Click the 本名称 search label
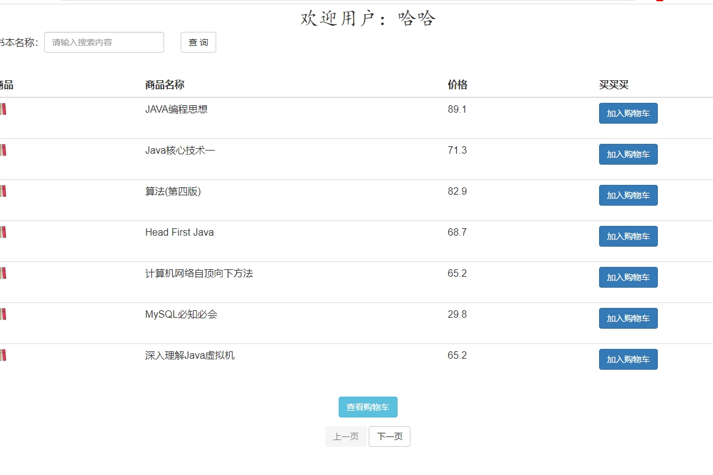This screenshot has width=713, height=475. click(x=18, y=42)
